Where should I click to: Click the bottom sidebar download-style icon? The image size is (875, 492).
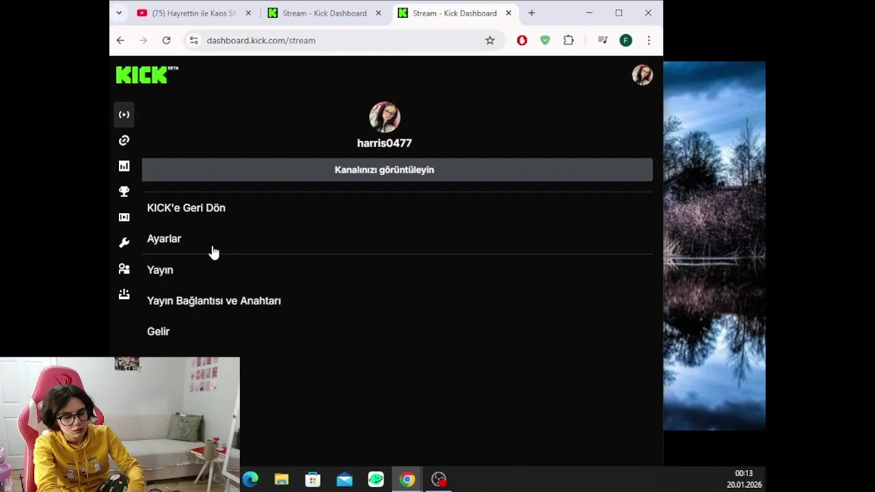[124, 294]
